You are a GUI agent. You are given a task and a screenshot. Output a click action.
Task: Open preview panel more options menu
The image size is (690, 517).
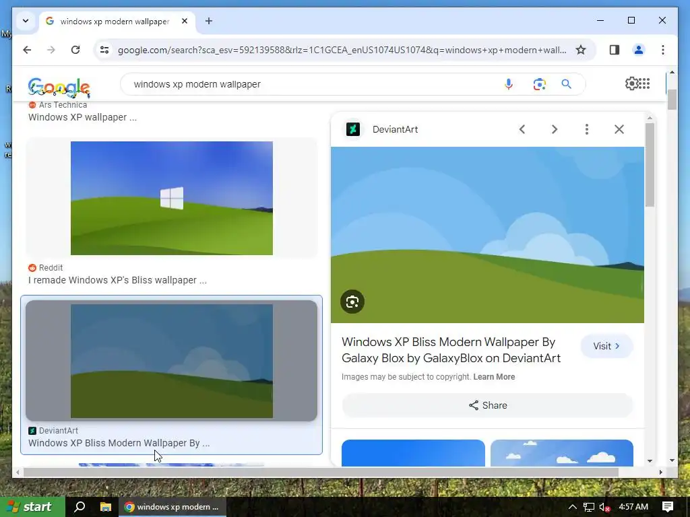click(x=587, y=129)
